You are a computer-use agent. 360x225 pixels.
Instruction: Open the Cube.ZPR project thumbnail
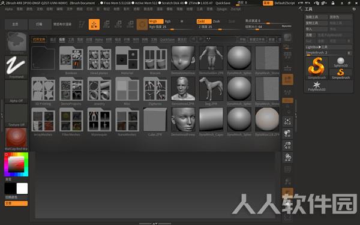tap(155, 122)
